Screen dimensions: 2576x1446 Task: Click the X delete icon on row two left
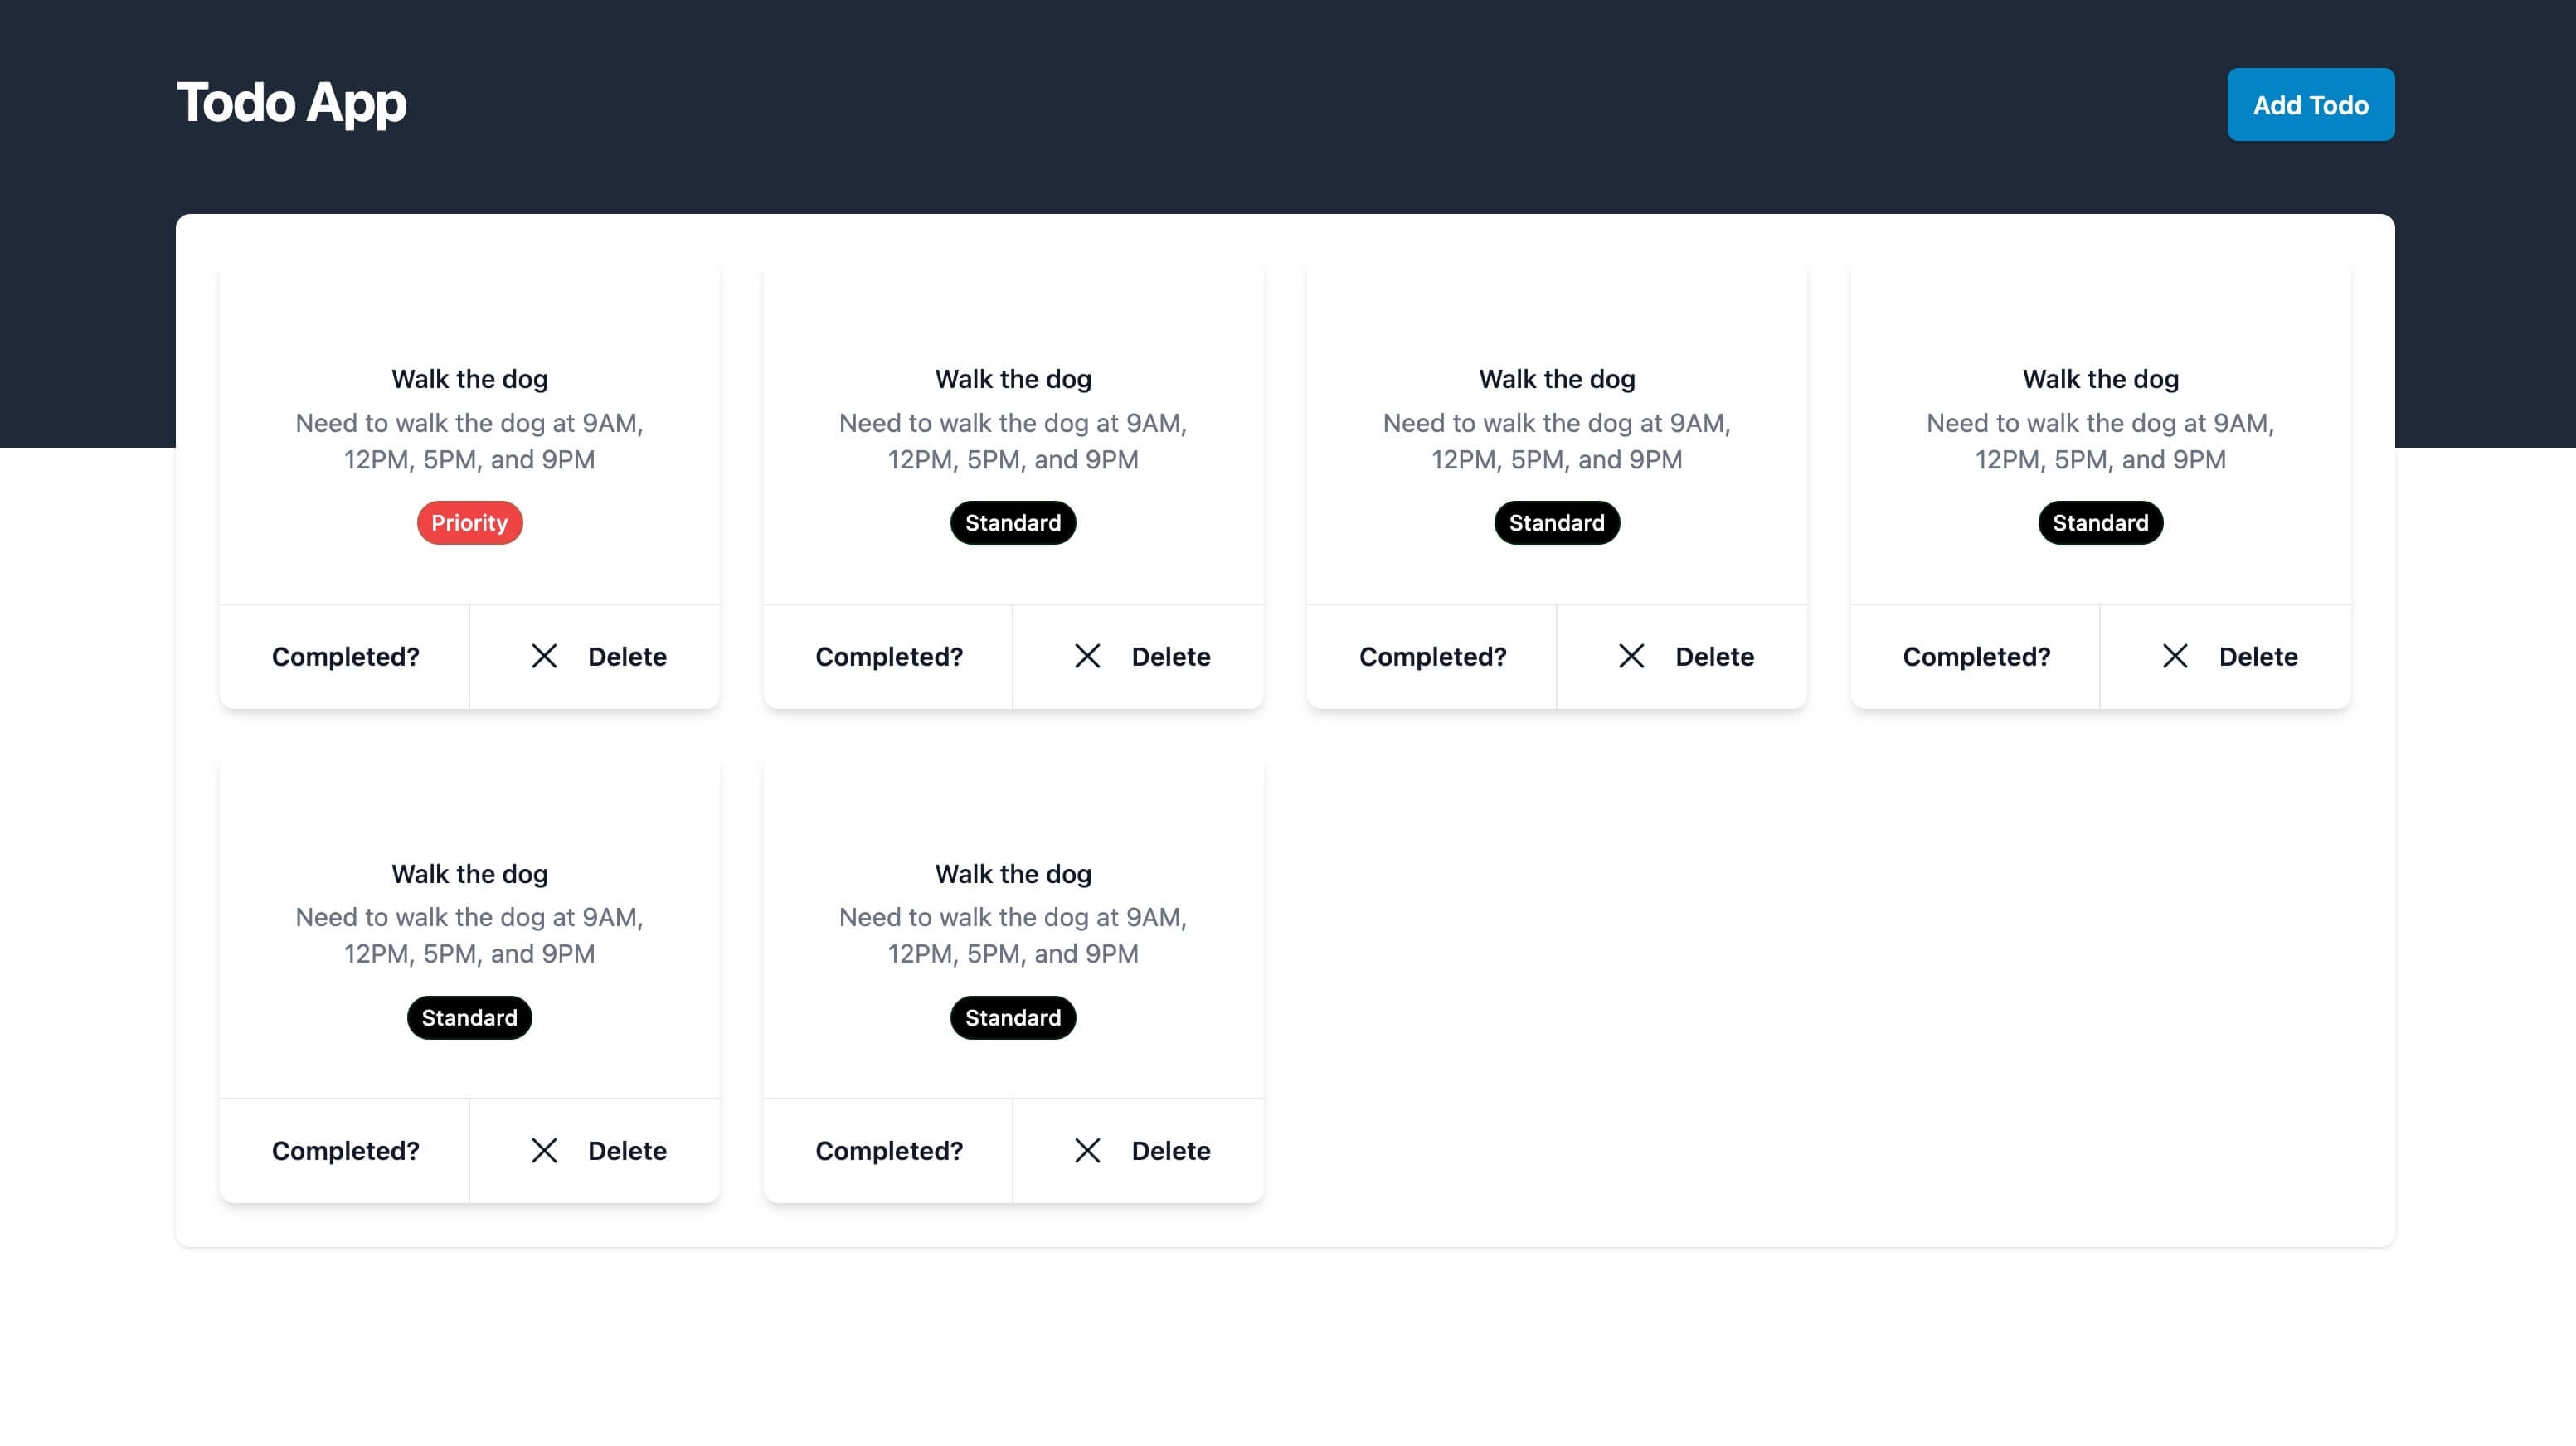tap(545, 1151)
